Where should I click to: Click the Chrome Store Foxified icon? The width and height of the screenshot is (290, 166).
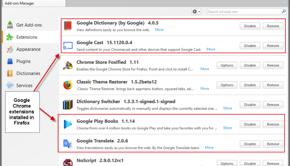68,65
